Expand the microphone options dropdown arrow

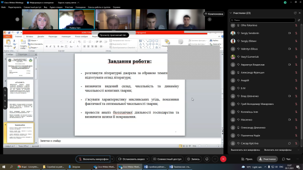tap(112, 159)
